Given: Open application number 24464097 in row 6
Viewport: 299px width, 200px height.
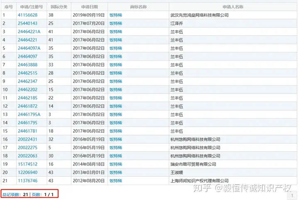Looking at the screenshot, I should tap(28, 57).
